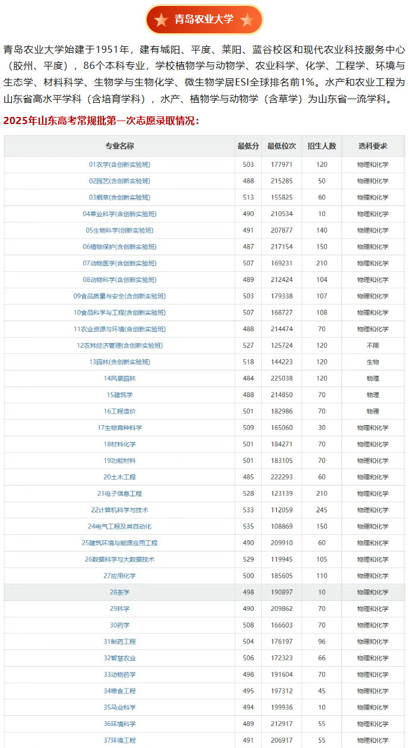This screenshot has height=748, width=408.
Task: Click the 33动物药学 major link
Action: [x=119, y=674]
